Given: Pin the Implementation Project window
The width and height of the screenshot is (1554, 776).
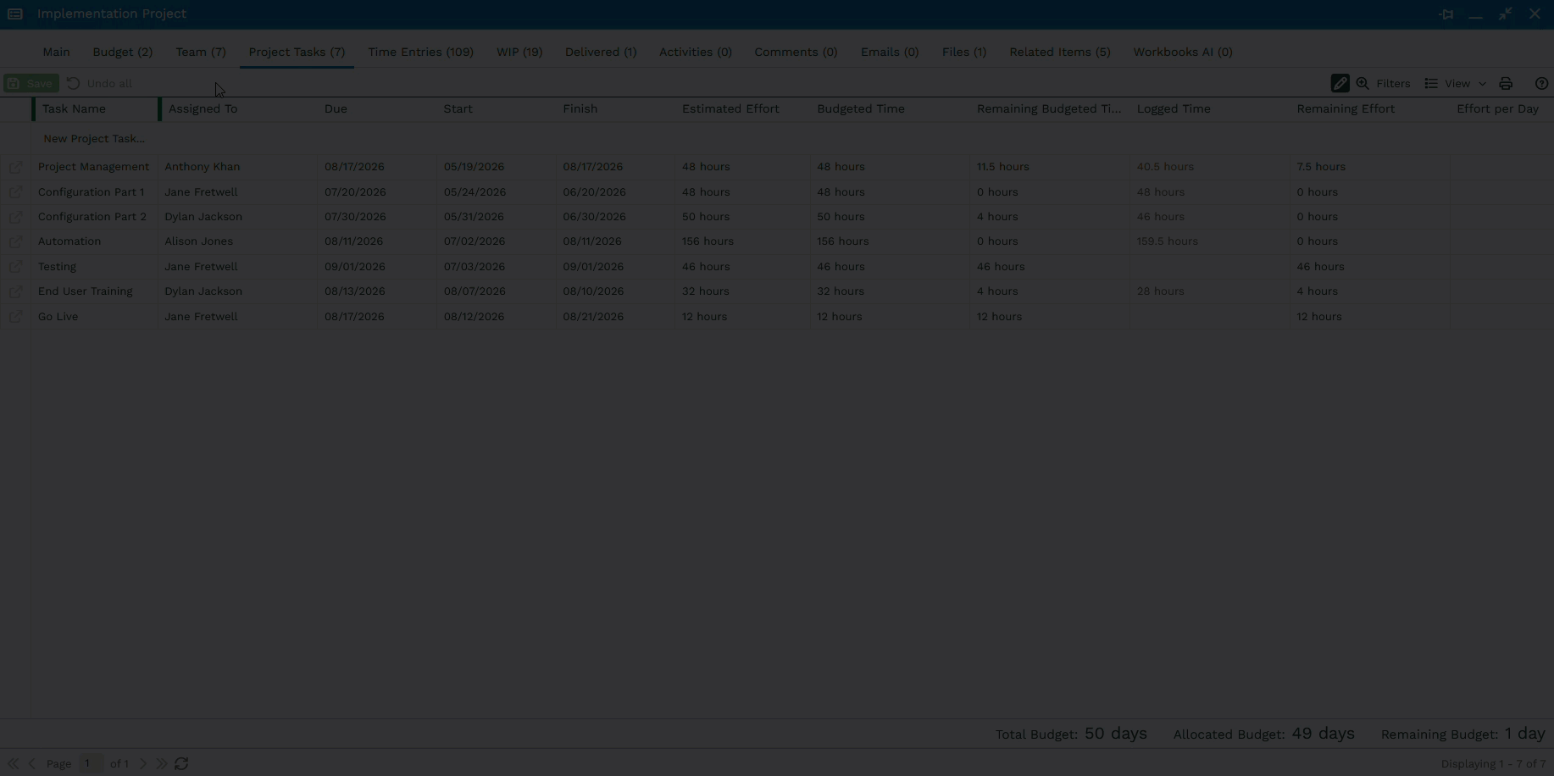Looking at the screenshot, I should 1446,14.
